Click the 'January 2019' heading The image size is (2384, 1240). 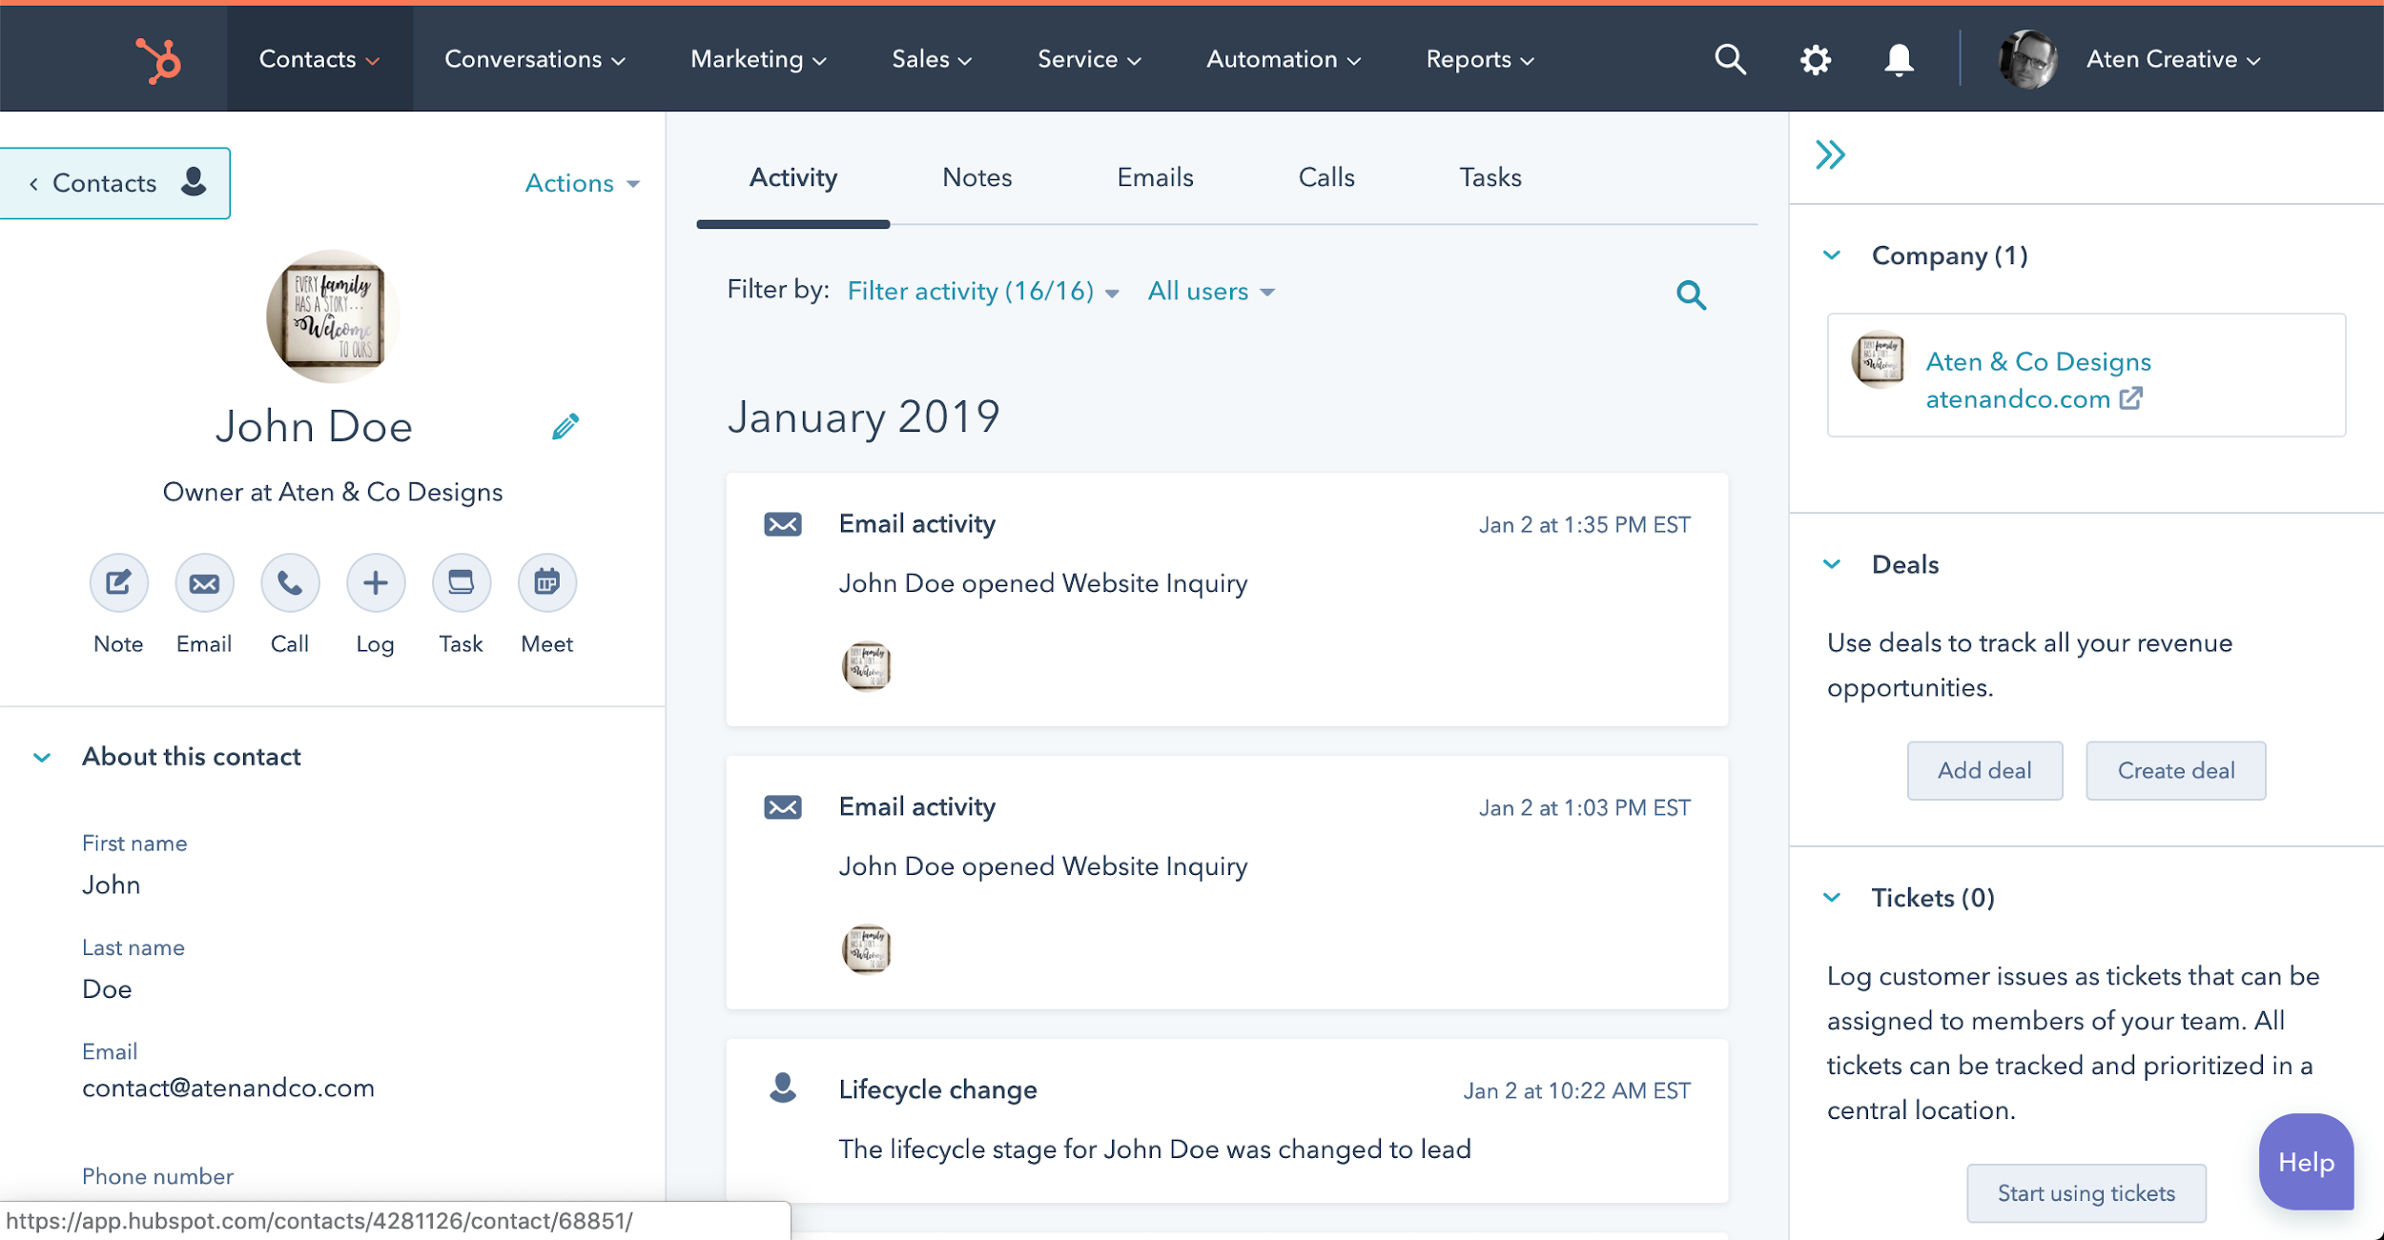[864, 417]
